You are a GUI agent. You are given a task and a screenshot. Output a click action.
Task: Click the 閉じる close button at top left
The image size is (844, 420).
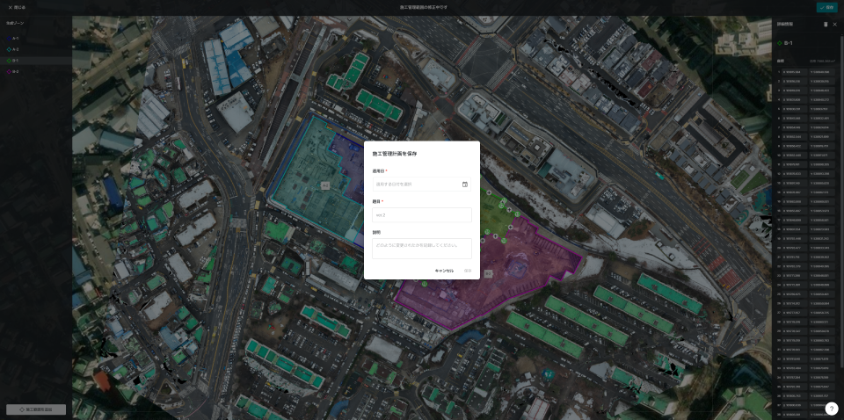coord(17,7)
